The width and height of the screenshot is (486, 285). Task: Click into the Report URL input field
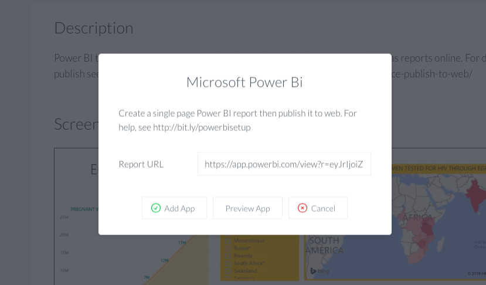284,164
